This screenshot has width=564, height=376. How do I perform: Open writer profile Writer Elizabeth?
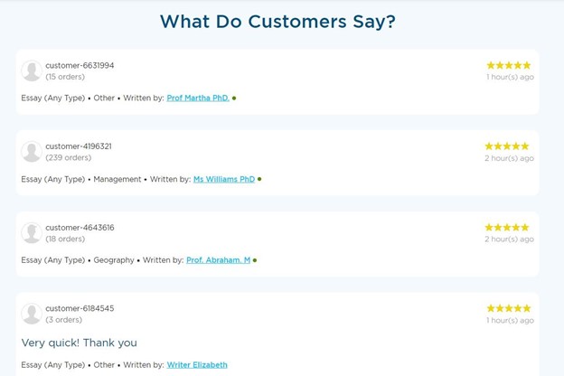[x=197, y=365]
